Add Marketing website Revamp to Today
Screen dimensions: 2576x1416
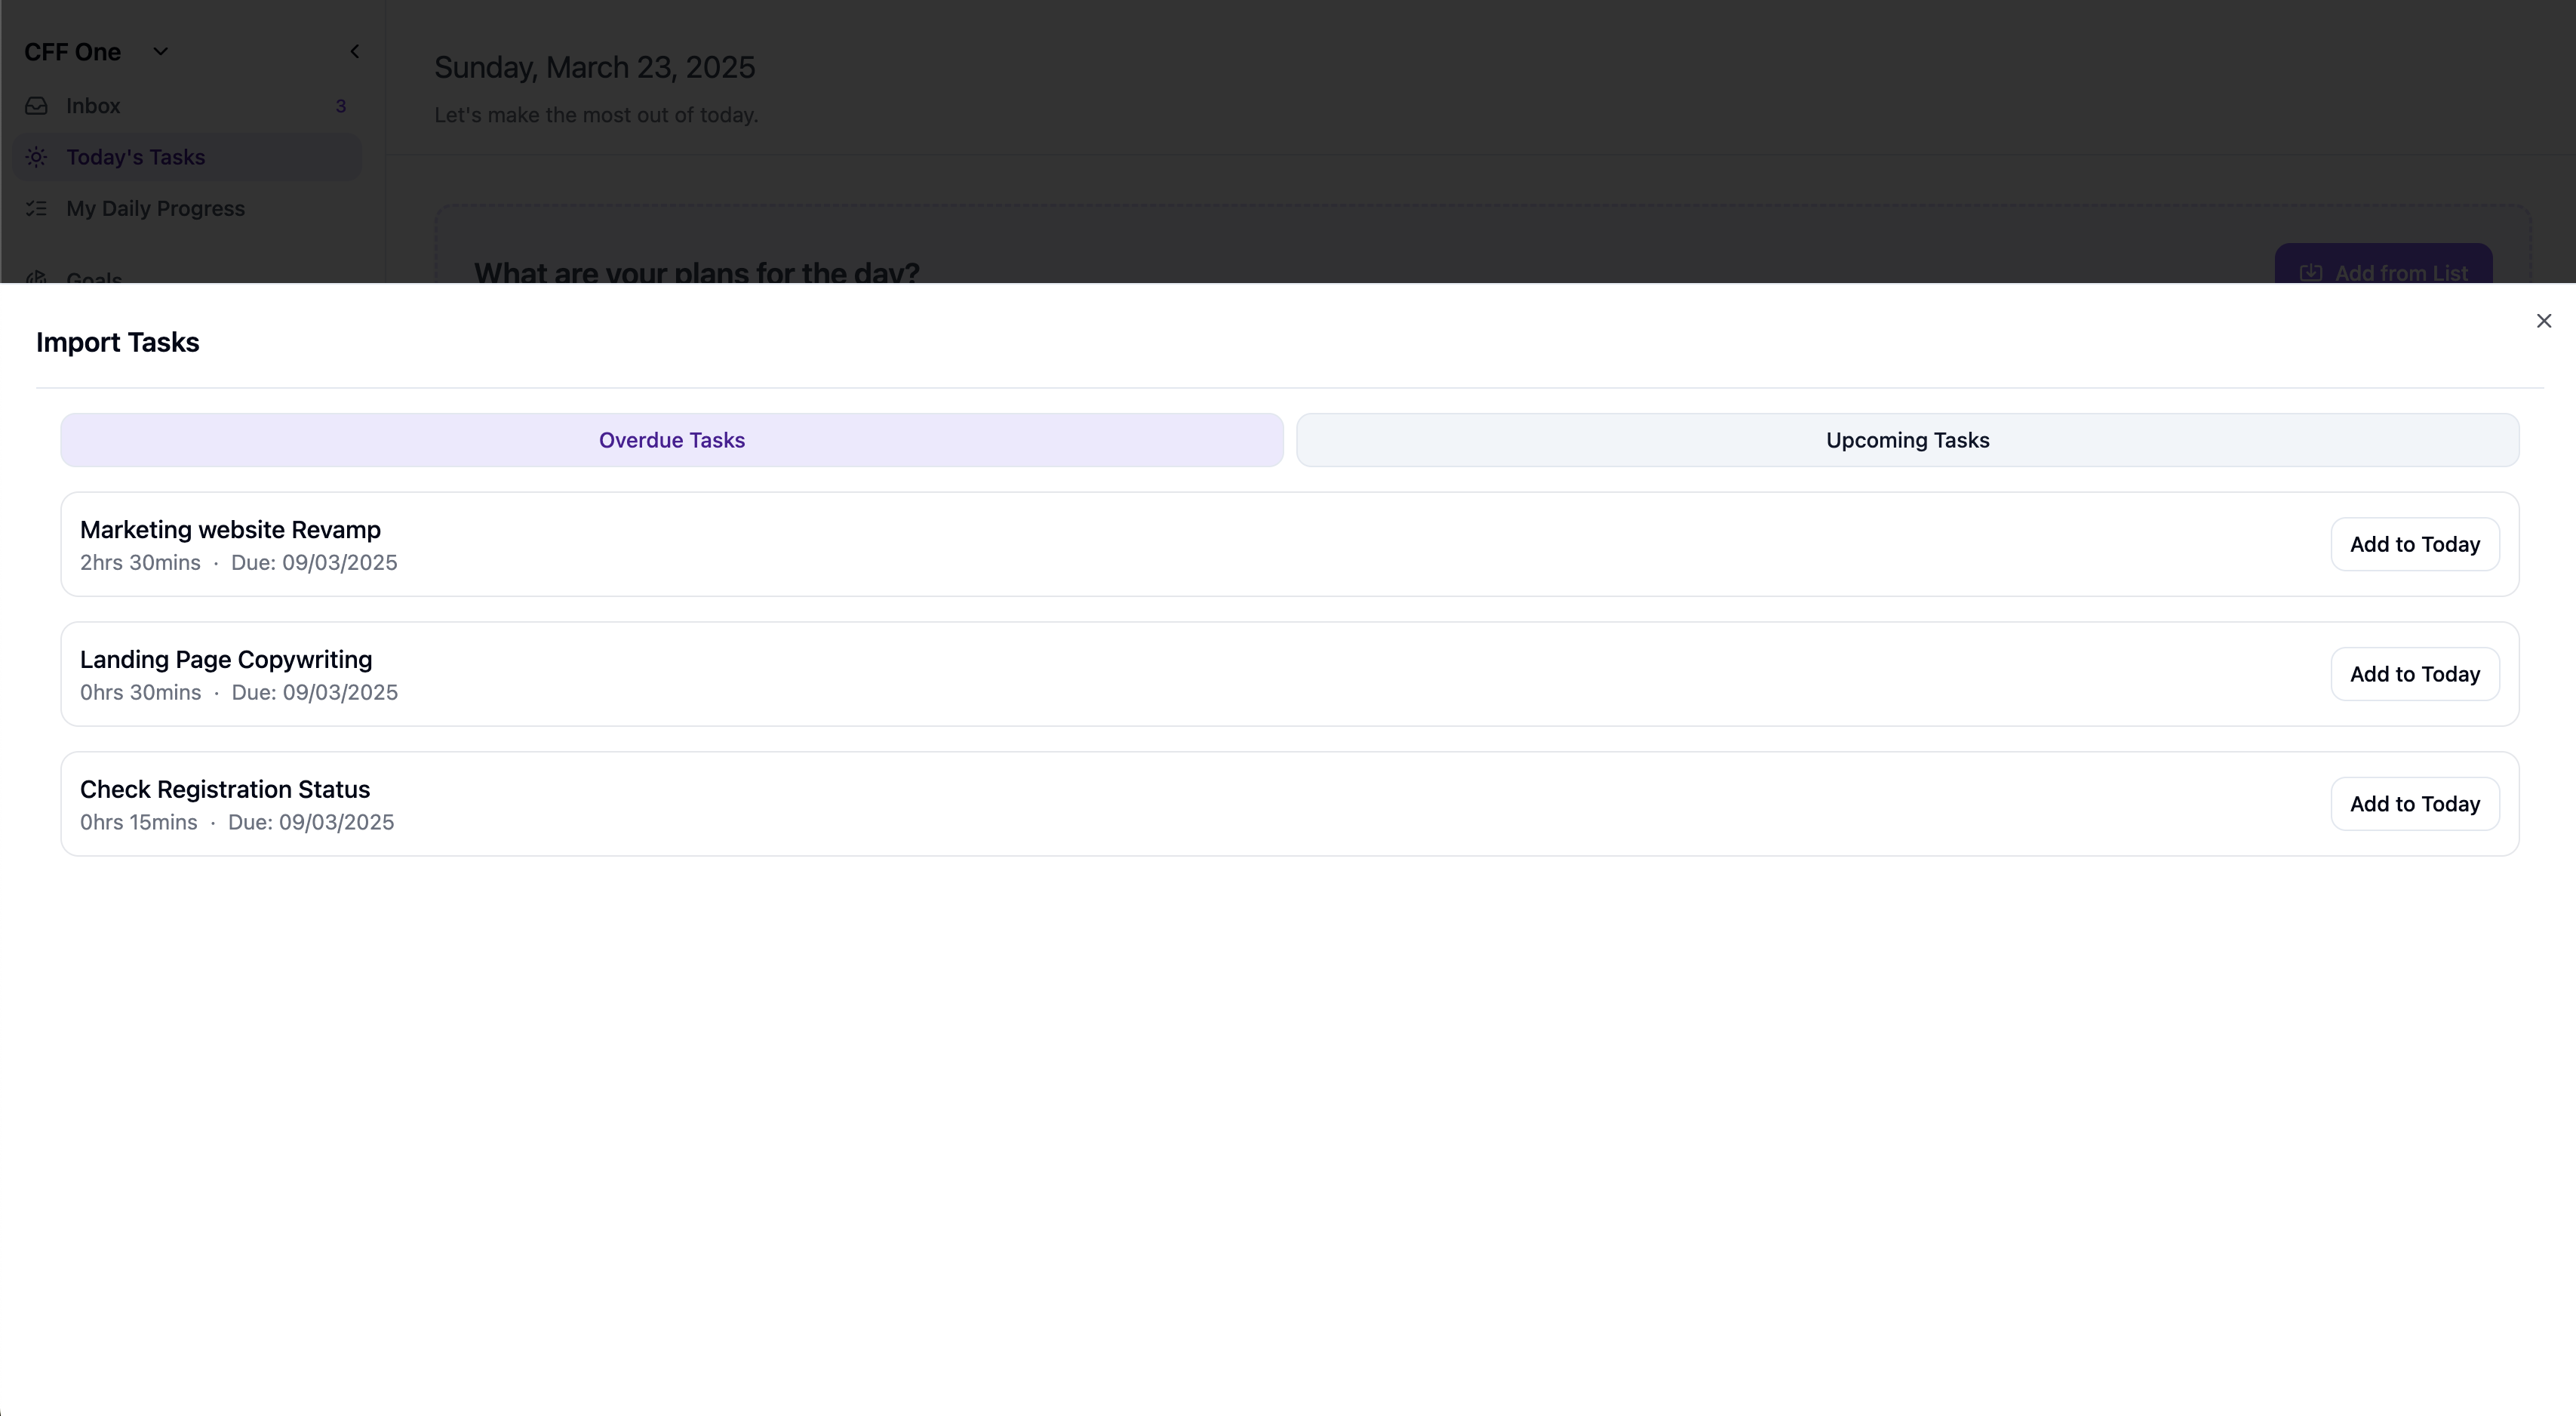pos(2414,544)
